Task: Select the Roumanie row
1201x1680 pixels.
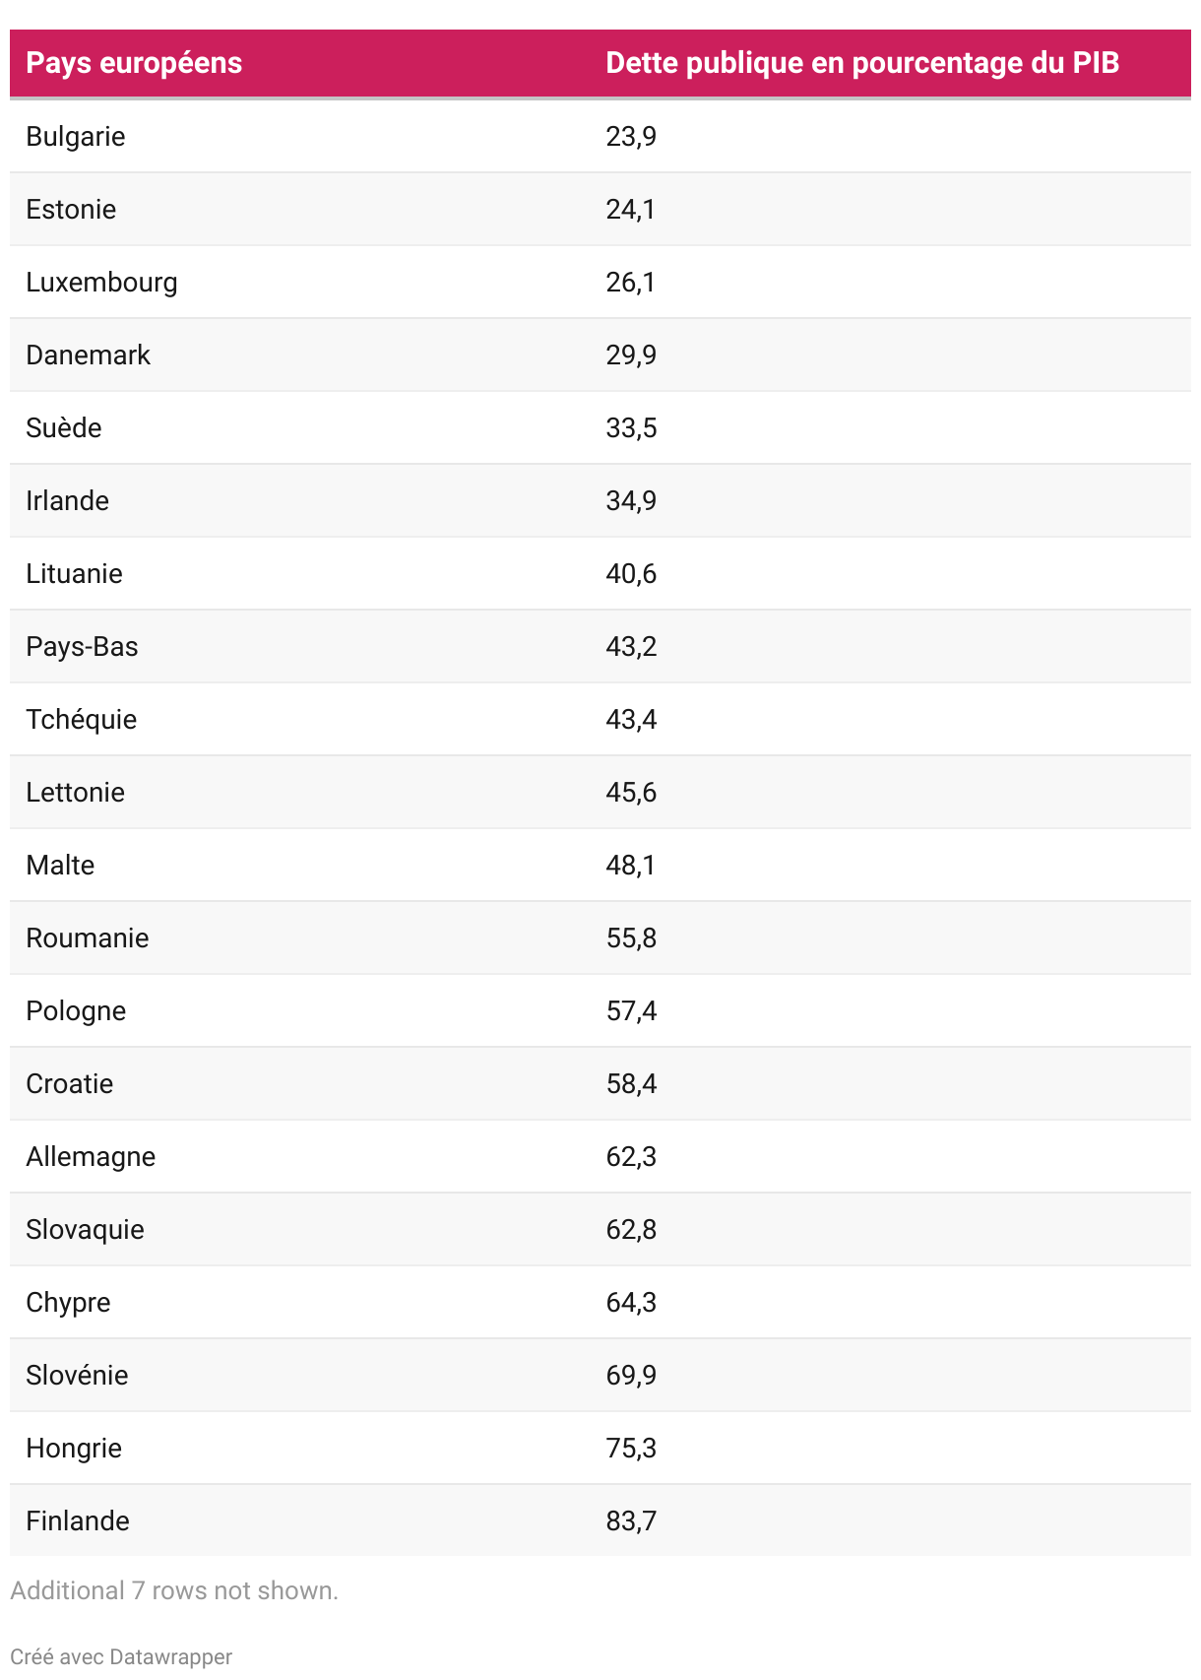Action: 600,937
